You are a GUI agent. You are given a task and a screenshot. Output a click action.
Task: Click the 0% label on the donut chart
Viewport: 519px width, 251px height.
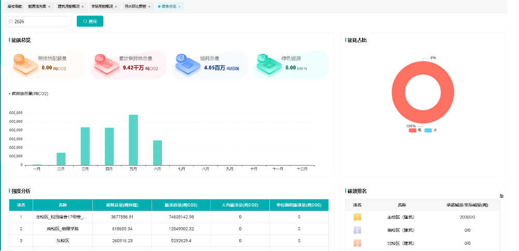point(433,58)
